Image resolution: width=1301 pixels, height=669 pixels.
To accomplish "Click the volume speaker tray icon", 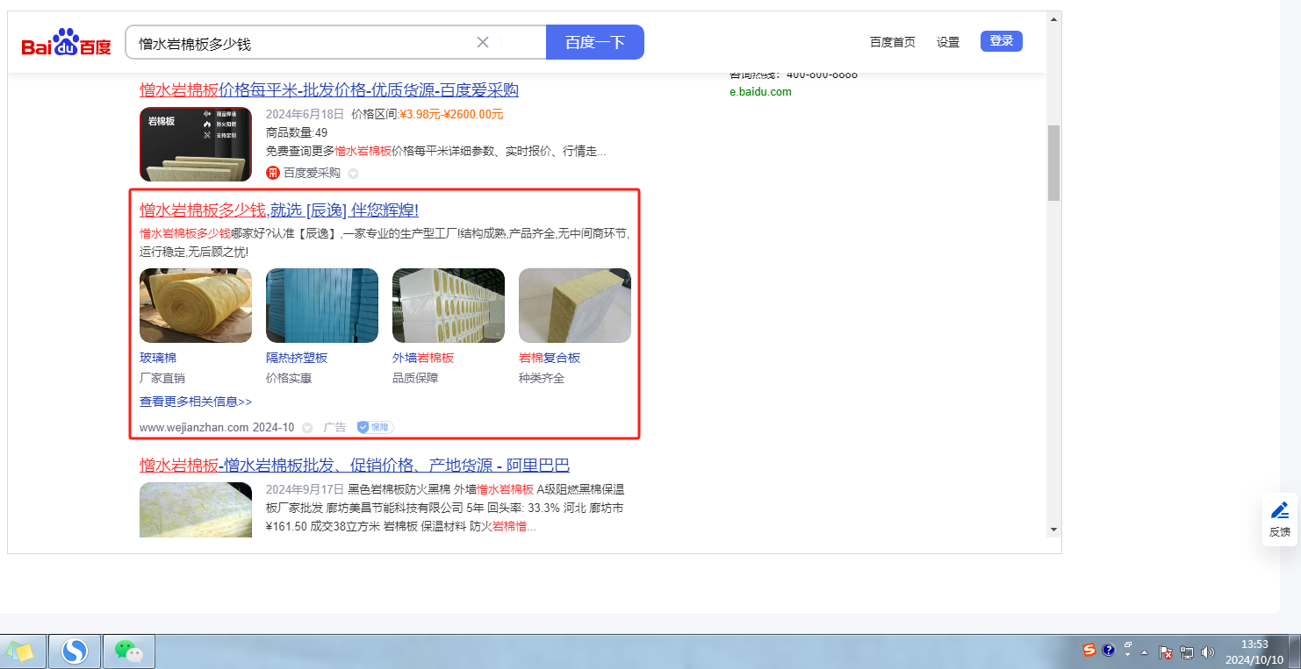I will (x=1208, y=651).
